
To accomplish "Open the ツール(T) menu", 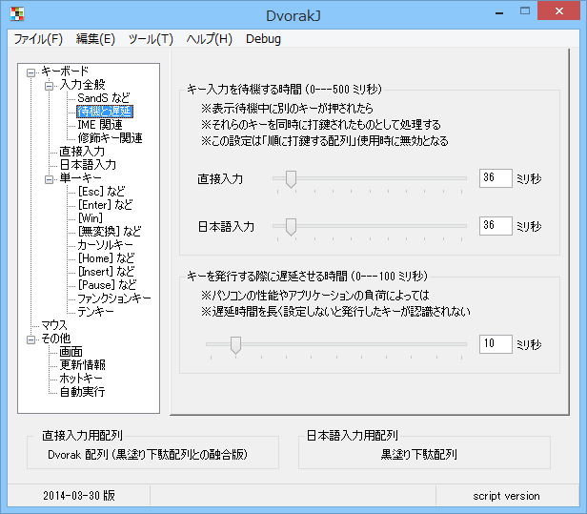I will pos(151,39).
